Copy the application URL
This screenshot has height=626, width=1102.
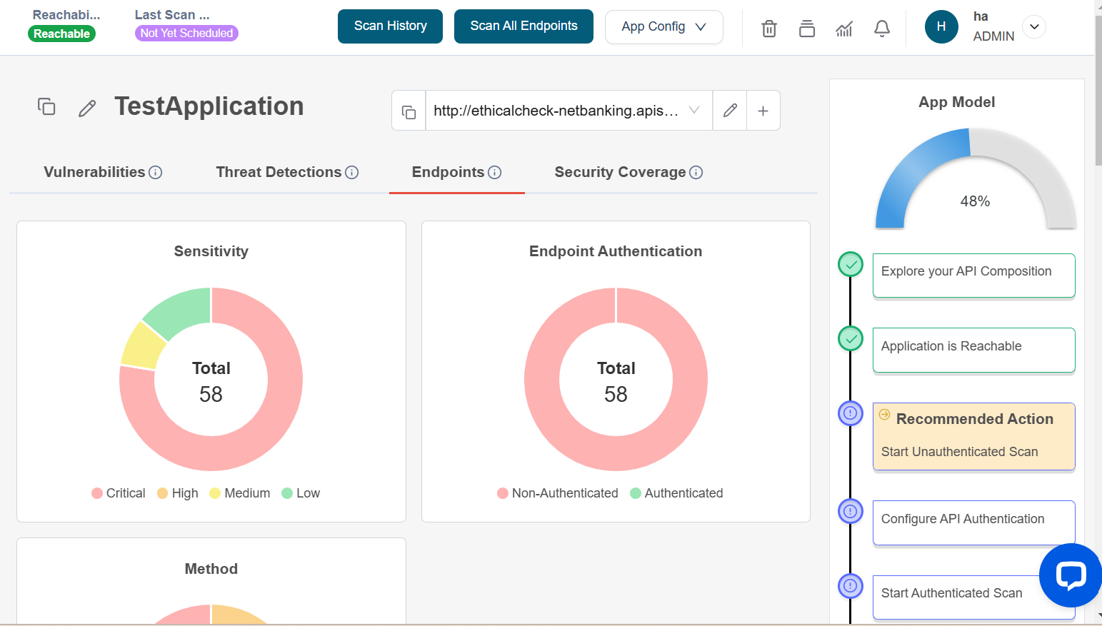click(x=409, y=111)
